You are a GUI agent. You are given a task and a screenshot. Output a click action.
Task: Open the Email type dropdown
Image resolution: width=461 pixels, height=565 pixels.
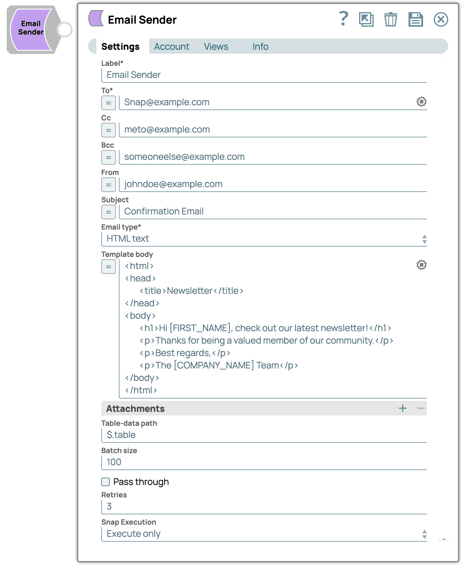point(264,239)
